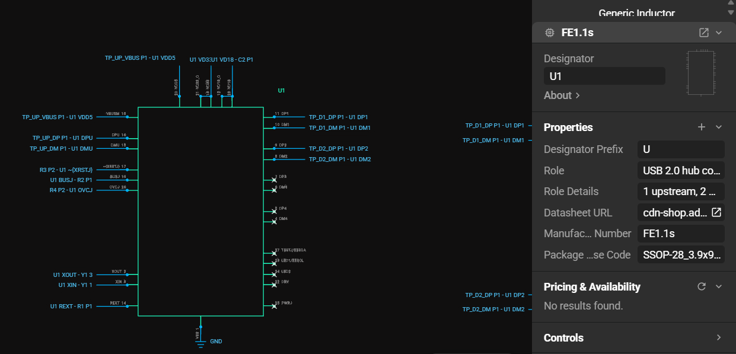Refresh Pricing & Availability
Viewport: 736px width, 354px height.
pos(702,286)
